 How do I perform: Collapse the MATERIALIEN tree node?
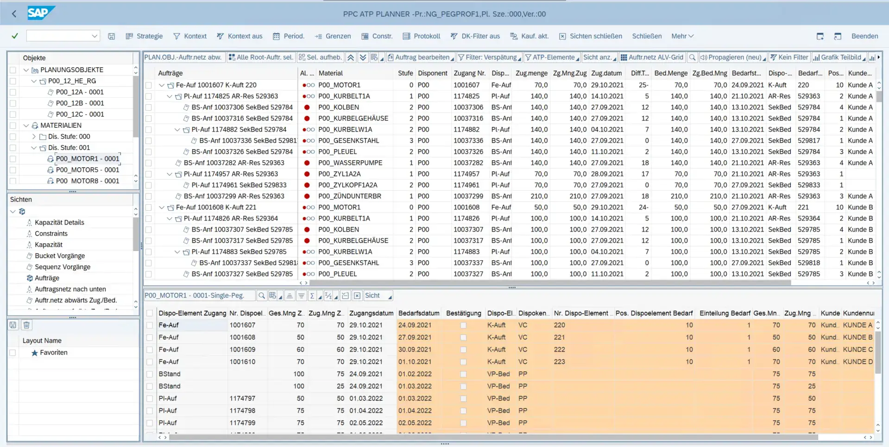point(26,126)
